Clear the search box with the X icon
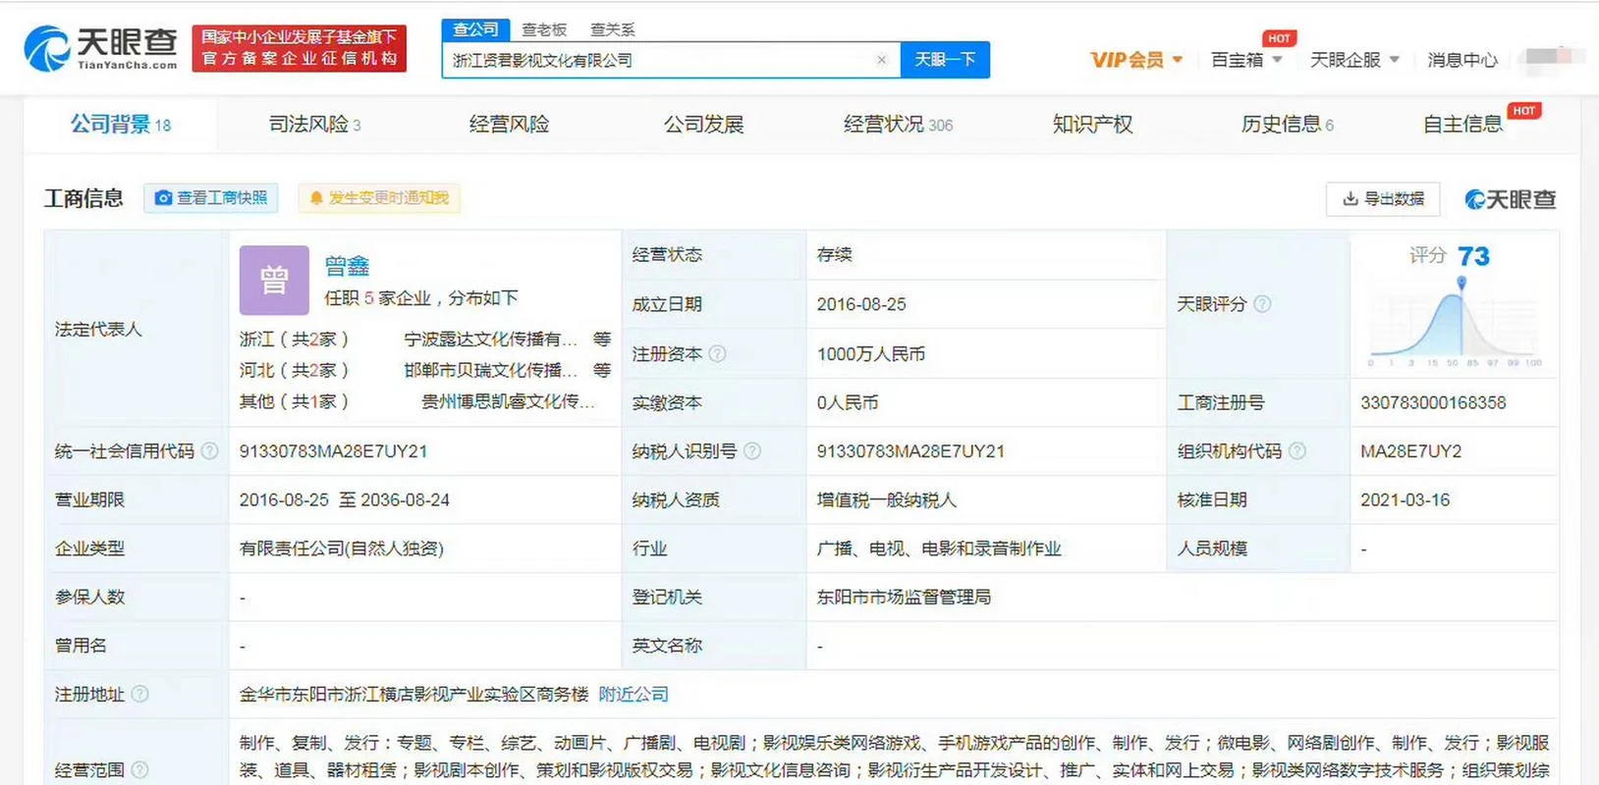Screen dimensions: 1599x785 (x=881, y=60)
